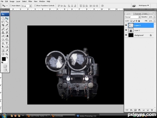Image resolution: width=157 pixels, height=118 pixels.
Task: Select the Path Selection tool
Action: click(x=3, y=47)
